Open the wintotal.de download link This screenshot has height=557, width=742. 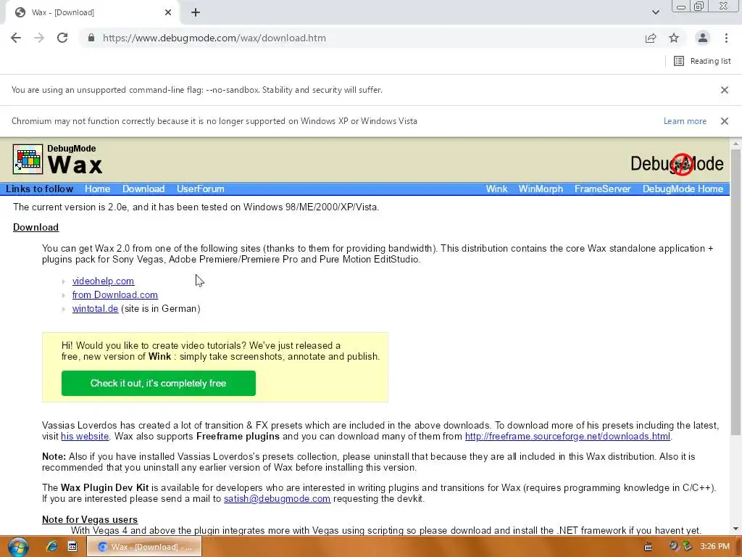click(x=95, y=308)
